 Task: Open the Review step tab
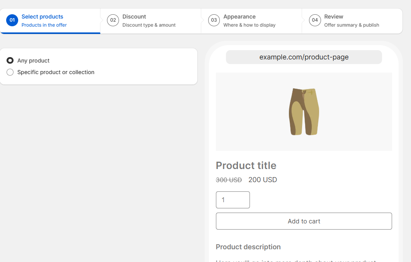[352, 21]
